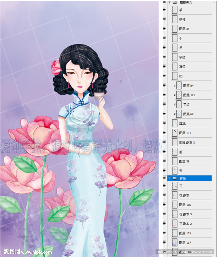Image resolution: width=217 pixels, height=257 pixels.
Task: Toggle visibility of the 项链 layer
Action: click(x=164, y=57)
